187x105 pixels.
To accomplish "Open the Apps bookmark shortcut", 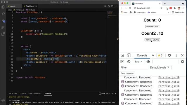I will pyautogui.click(x=124, y=12).
